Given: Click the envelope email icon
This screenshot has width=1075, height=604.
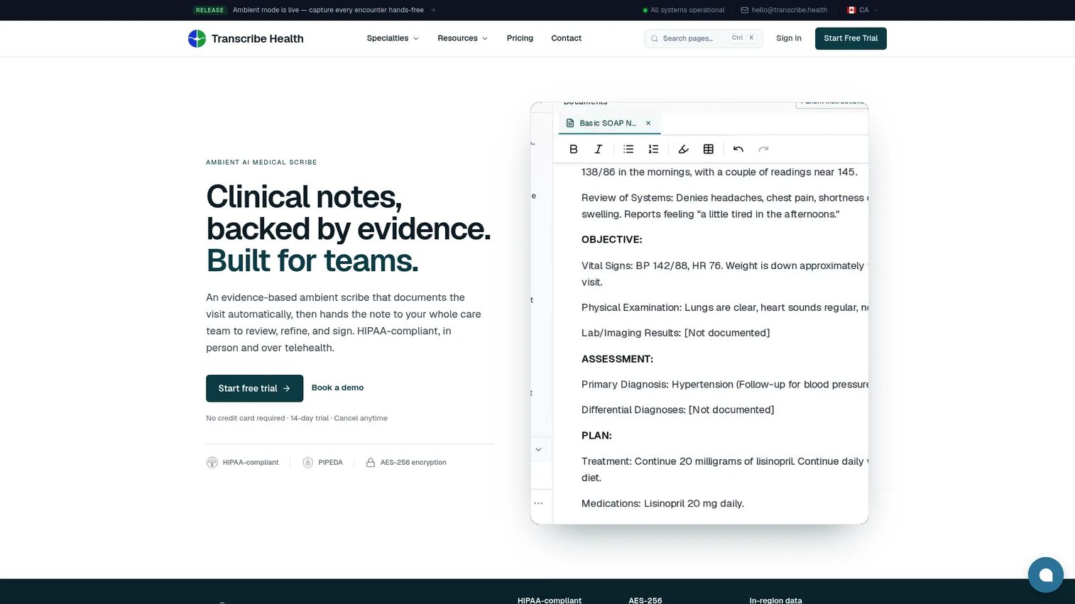Looking at the screenshot, I should [744, 10].
